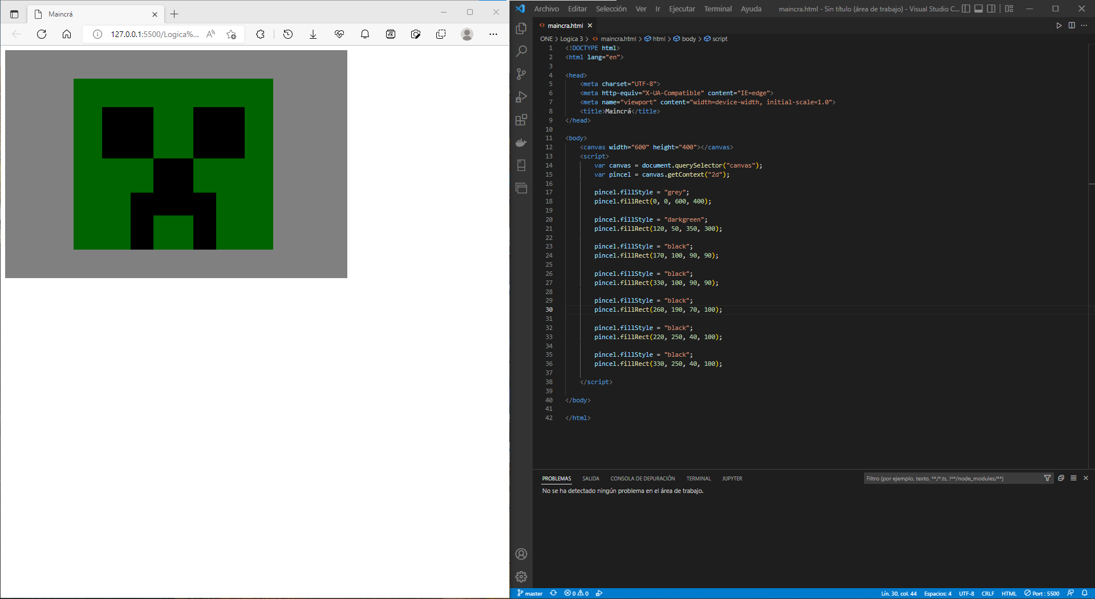This screenshot has width=1095, height=599.
Task: Open a new tab in Edge
Action: point(175,14)
